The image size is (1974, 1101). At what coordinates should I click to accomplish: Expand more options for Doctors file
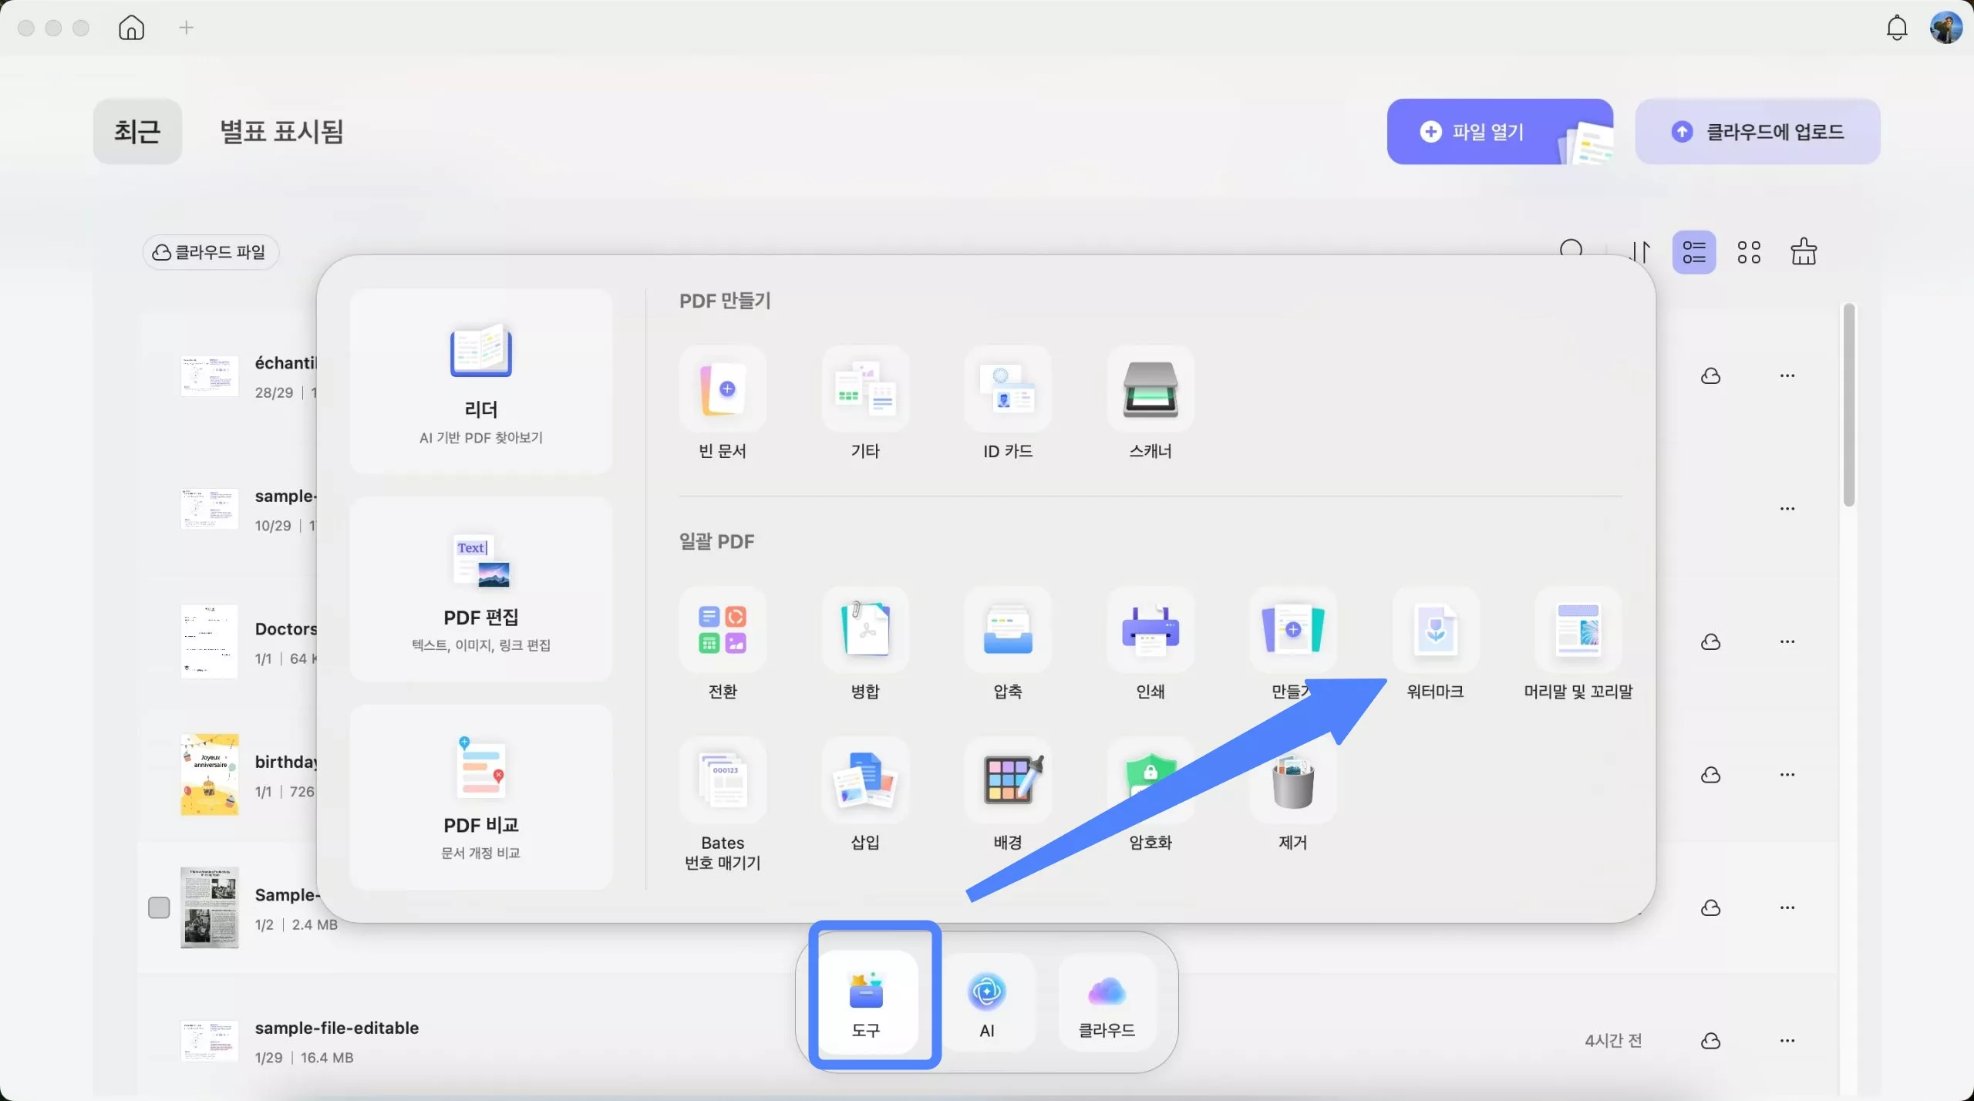point(1787,641)
